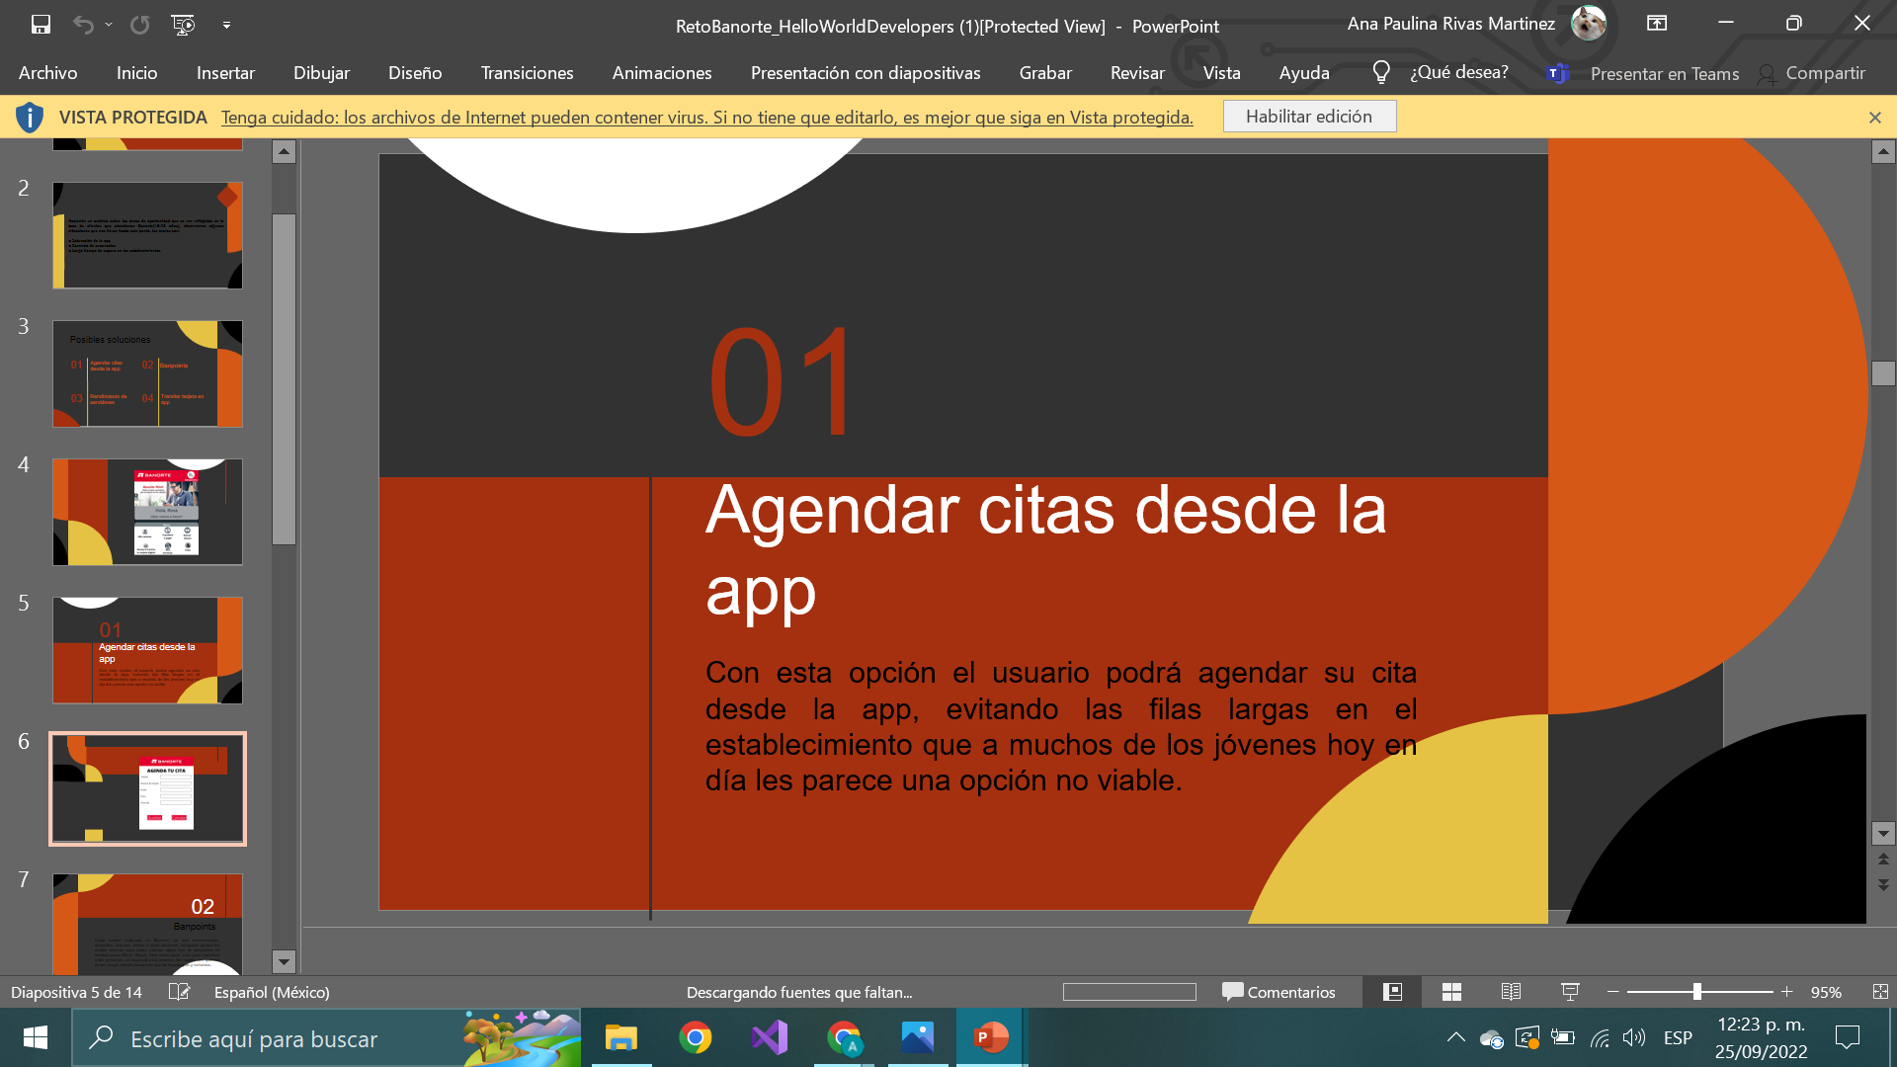1897x1067 pixels.
Task: Show hidden system tray icons chevron
Action: (1455, 1037)
